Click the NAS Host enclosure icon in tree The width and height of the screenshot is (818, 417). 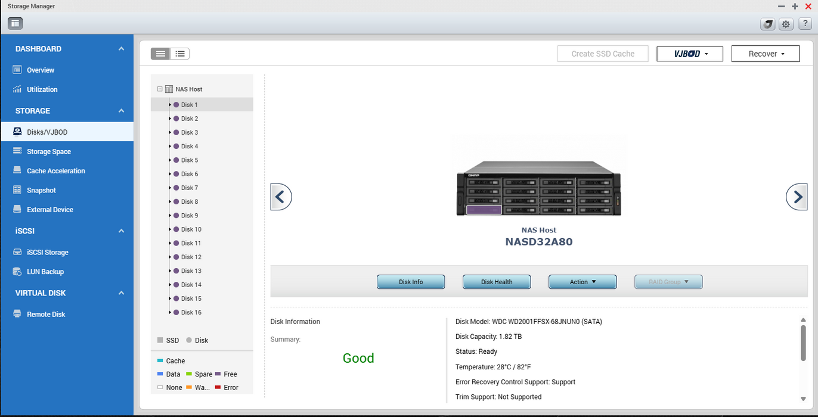[169, 89]
